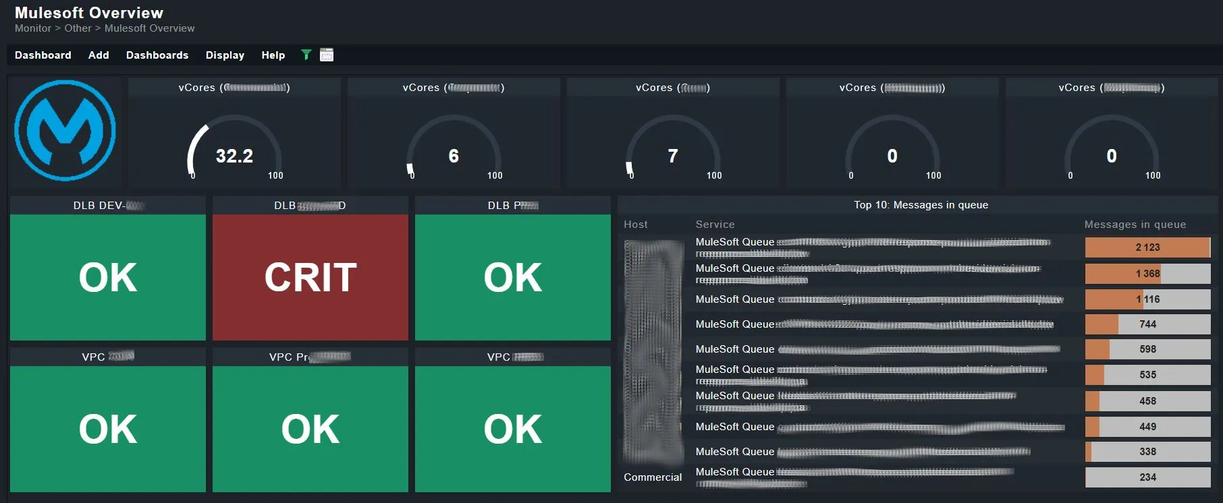Image resolution: width=1223 pixels, height=503 pixels.
Task: Click the 1 368 messages bar
Action: [1147, 274]
